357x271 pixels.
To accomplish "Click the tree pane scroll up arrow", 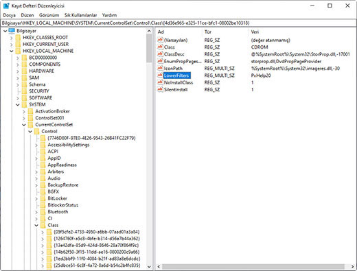I will 149,31.
